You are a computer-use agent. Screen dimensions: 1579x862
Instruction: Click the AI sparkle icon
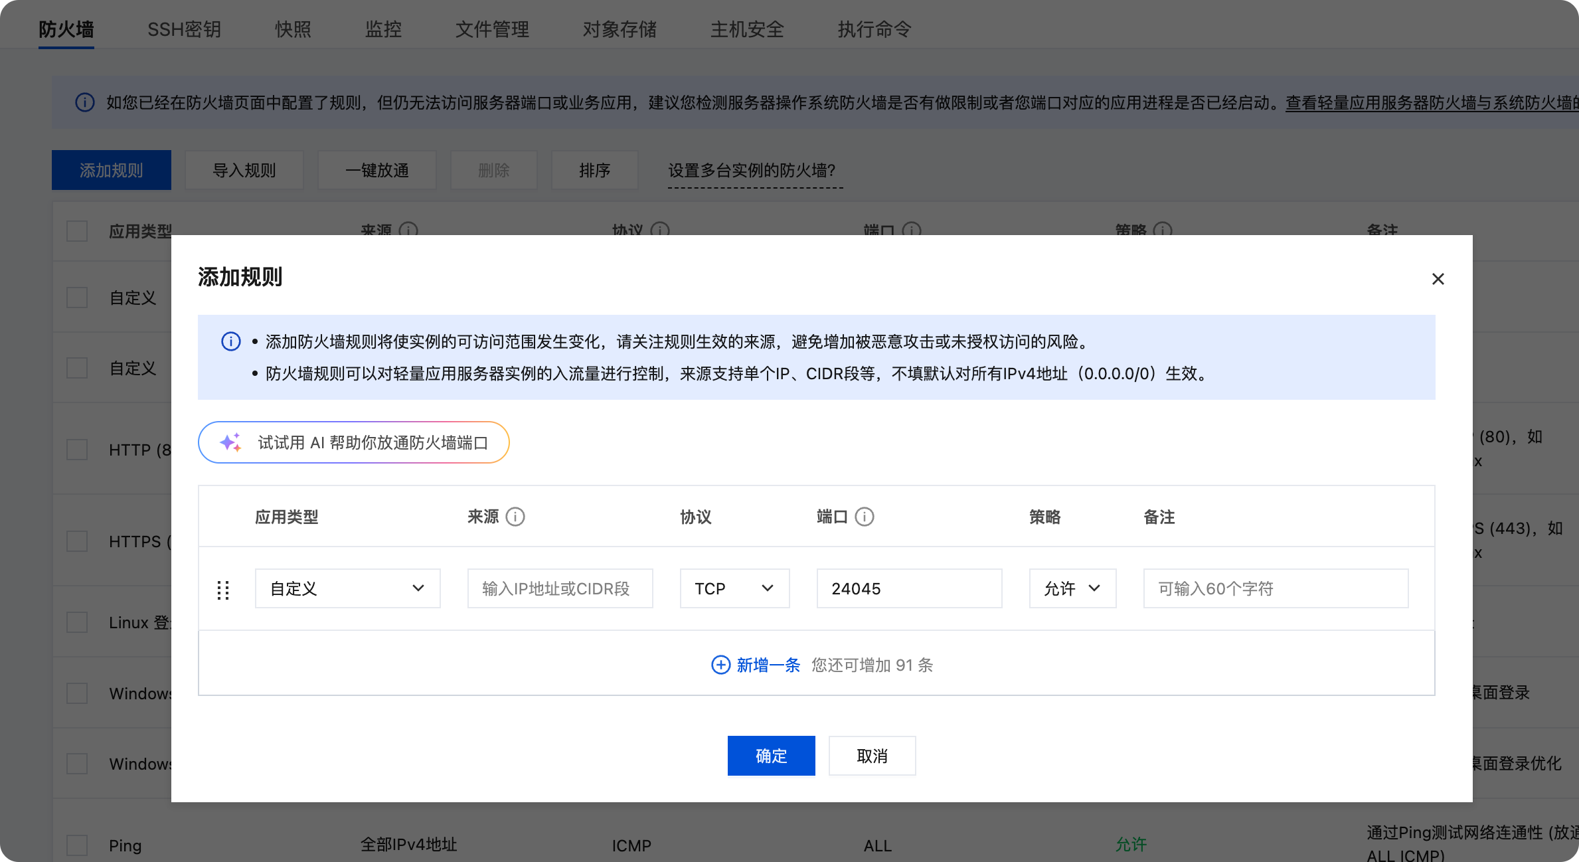coord(230,442)
